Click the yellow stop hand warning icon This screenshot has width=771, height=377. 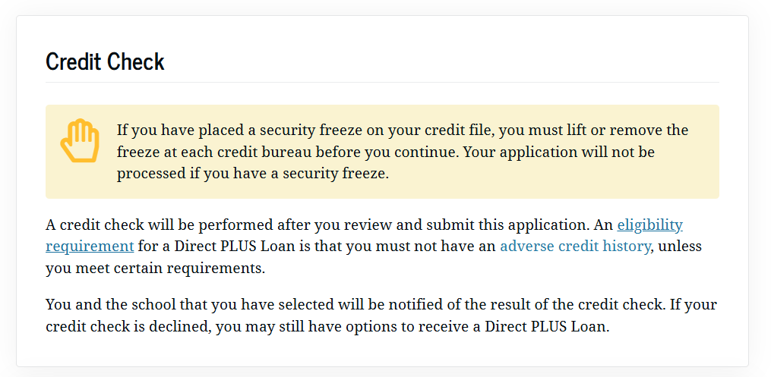point(80,141)
